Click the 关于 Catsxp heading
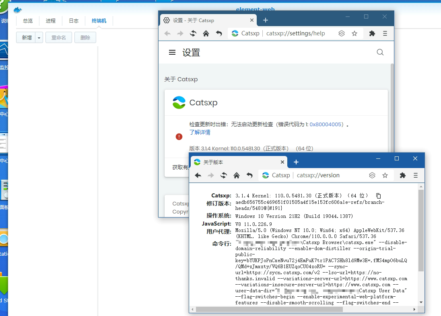 click(181, 79)
